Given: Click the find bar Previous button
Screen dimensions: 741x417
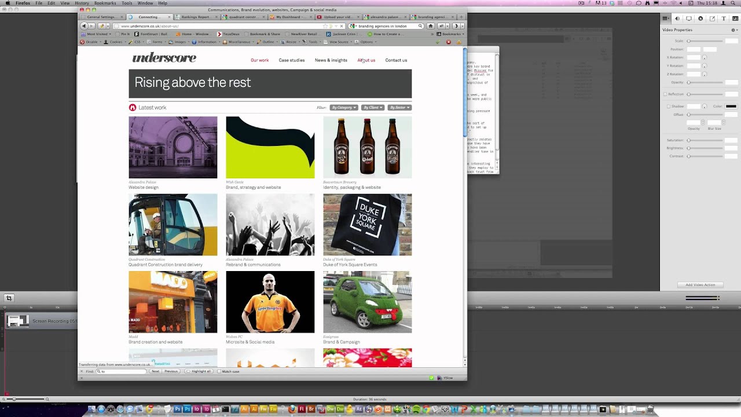Looking at the screenshot, I should (x=171, y=371).
